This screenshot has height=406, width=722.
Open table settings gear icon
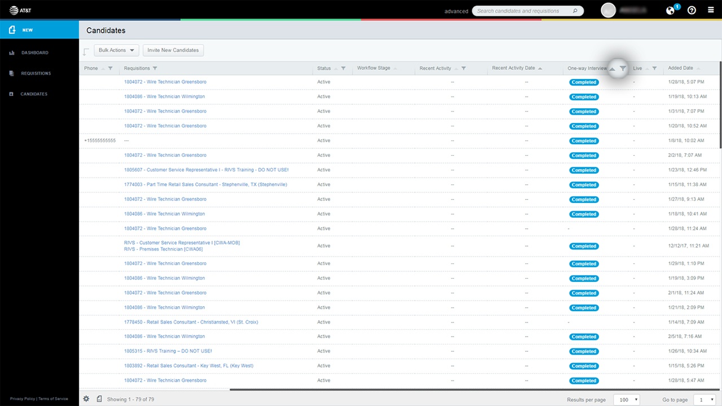pyautogui.click(x=86, y=399)
